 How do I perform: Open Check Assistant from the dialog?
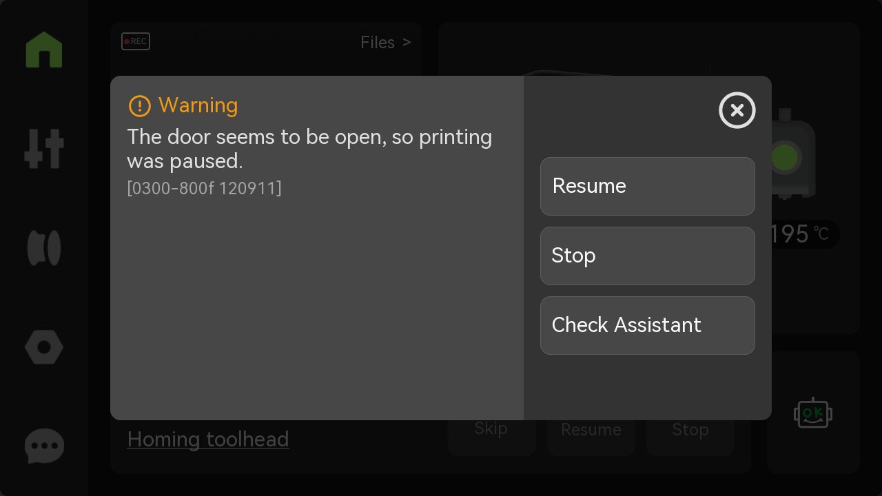(648, 325)
